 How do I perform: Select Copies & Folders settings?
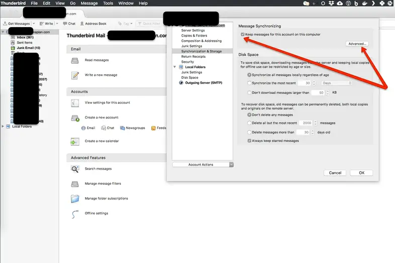[194, 36]
